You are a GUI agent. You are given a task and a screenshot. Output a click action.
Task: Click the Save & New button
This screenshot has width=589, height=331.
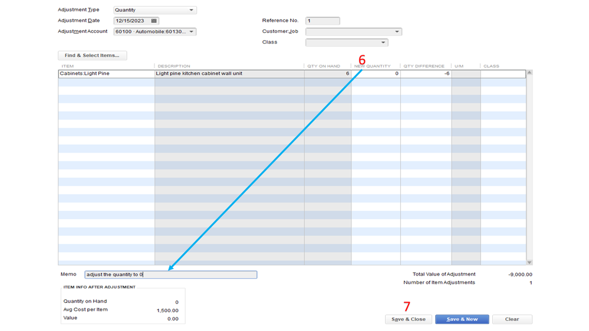pos(462,319)
